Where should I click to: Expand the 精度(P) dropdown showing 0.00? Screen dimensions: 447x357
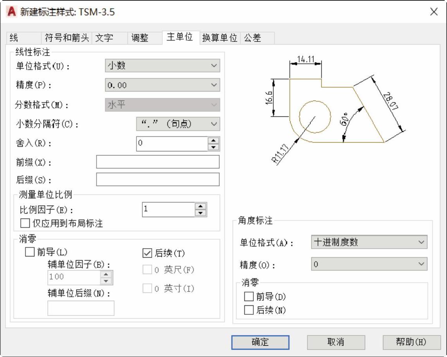163,85
